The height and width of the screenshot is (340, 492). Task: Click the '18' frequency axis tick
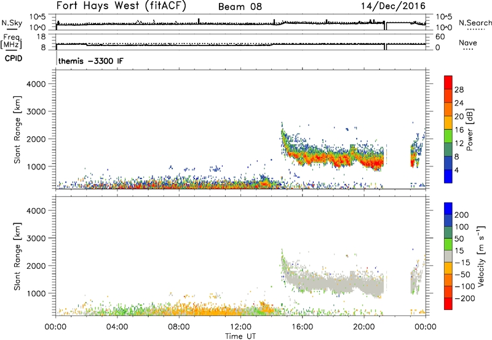(x=41, y=37)
